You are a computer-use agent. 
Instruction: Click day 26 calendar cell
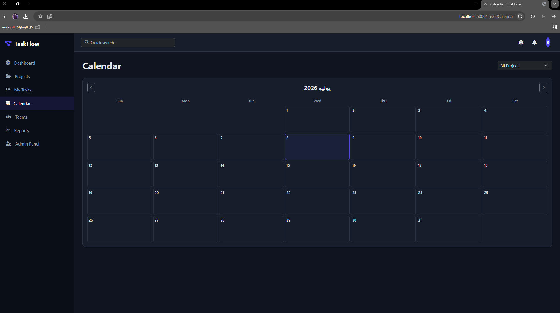tap(120, 229)
